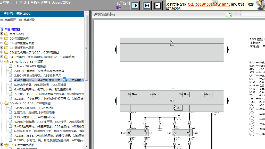Open 8.J285、手制动开关、ABS指示灯 under Mark 60
This screenshot has width=265, height=149.
click(49, 140)
